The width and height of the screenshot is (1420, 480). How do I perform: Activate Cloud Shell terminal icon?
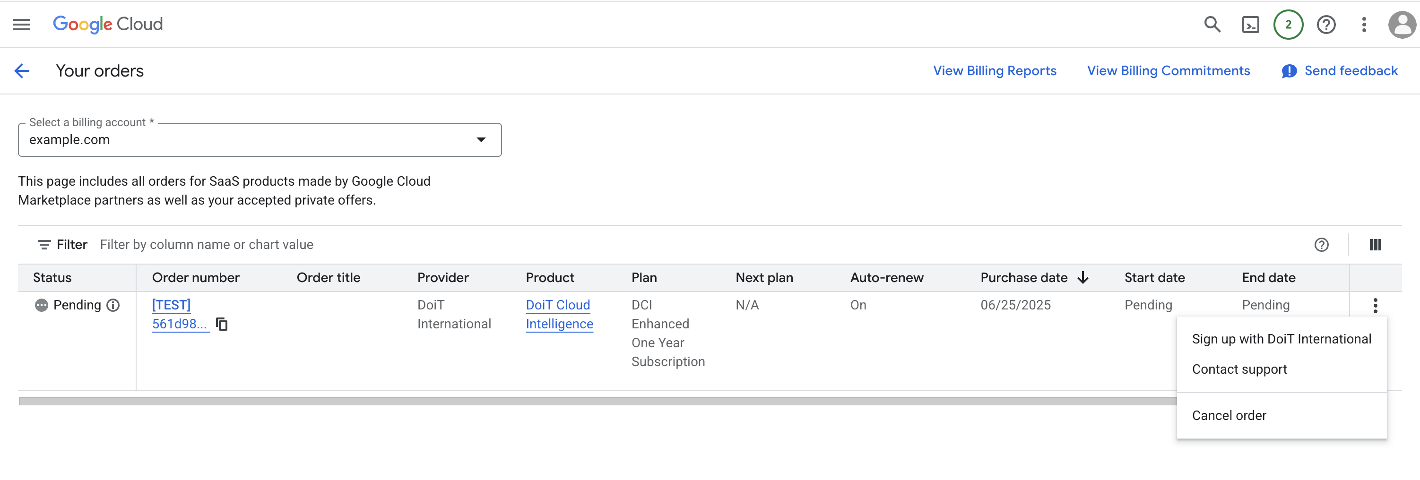tap(1250, 25)
